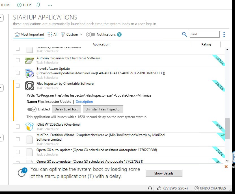Image resolution: width=235 pixels, height=194 pixels.
Task: Tick the MiniTool Partition Wizard checkbox
Action: pyautogui.click(x=18, y=139)
